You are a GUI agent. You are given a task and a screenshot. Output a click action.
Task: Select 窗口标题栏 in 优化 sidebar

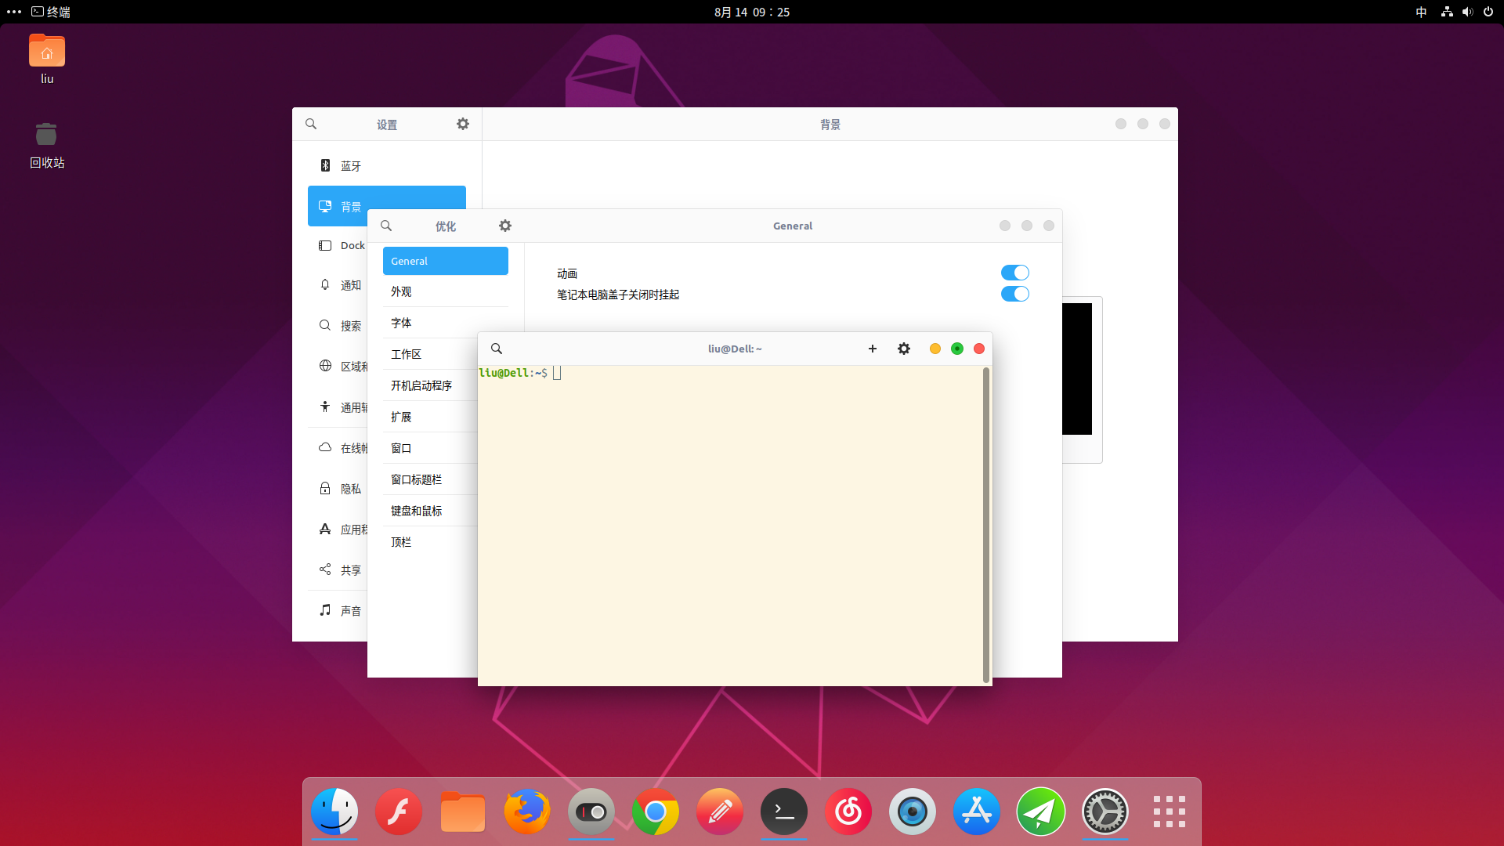click(431, 479)
